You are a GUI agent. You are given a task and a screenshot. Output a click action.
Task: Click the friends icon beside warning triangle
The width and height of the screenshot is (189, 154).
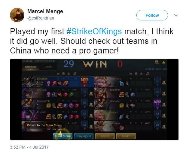click(x=157, y=62)
